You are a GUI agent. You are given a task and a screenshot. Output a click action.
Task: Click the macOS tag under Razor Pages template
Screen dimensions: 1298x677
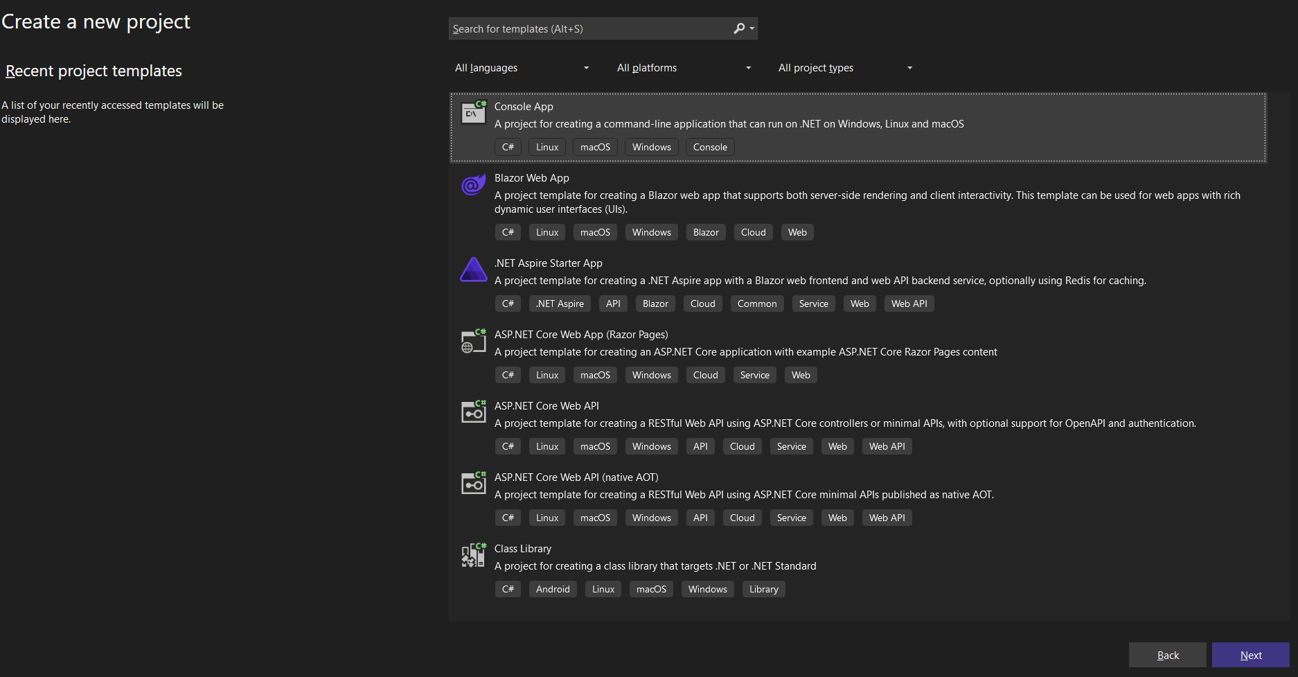pyautogui.click(x=595, y=375)
